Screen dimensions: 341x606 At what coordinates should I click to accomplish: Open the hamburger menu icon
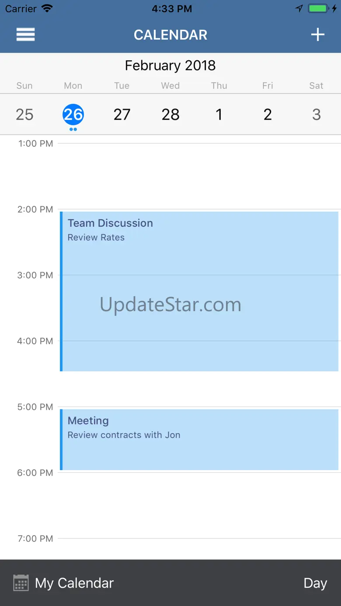(25, 35)
